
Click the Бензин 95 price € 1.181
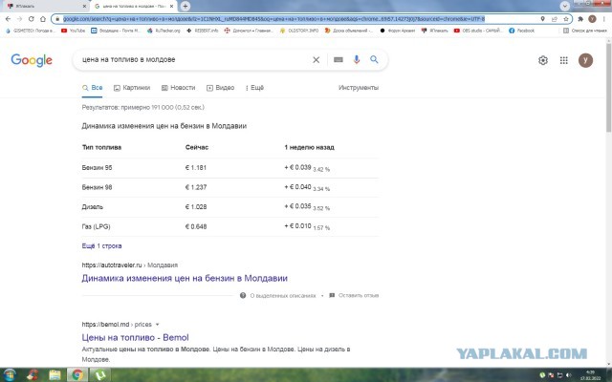195,168
